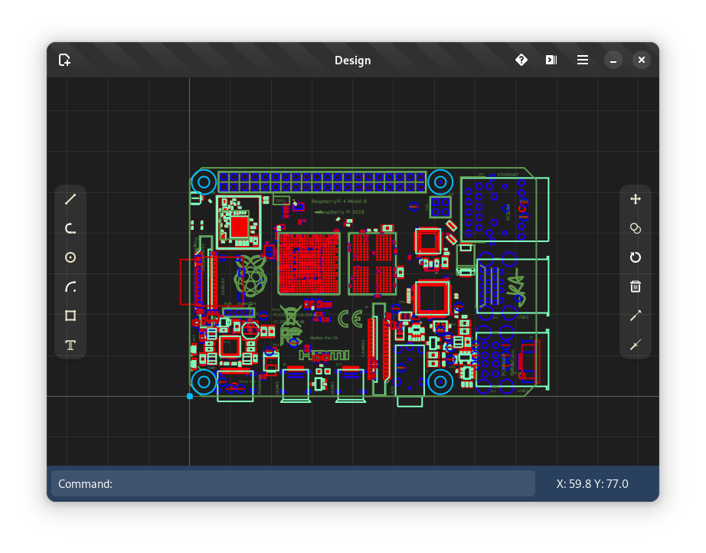Select the Text tool
706x553 pixels.
click(70, 345)
